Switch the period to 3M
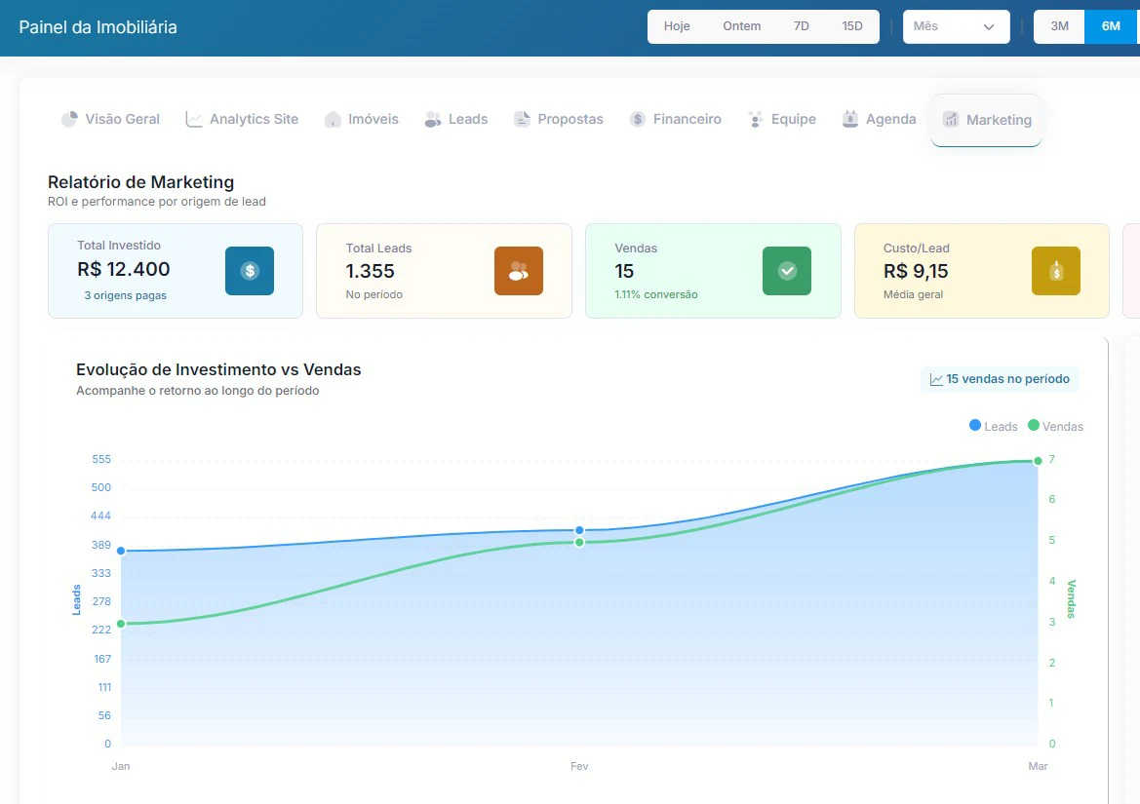The image size is (1140, 804). pos(1059,26)
